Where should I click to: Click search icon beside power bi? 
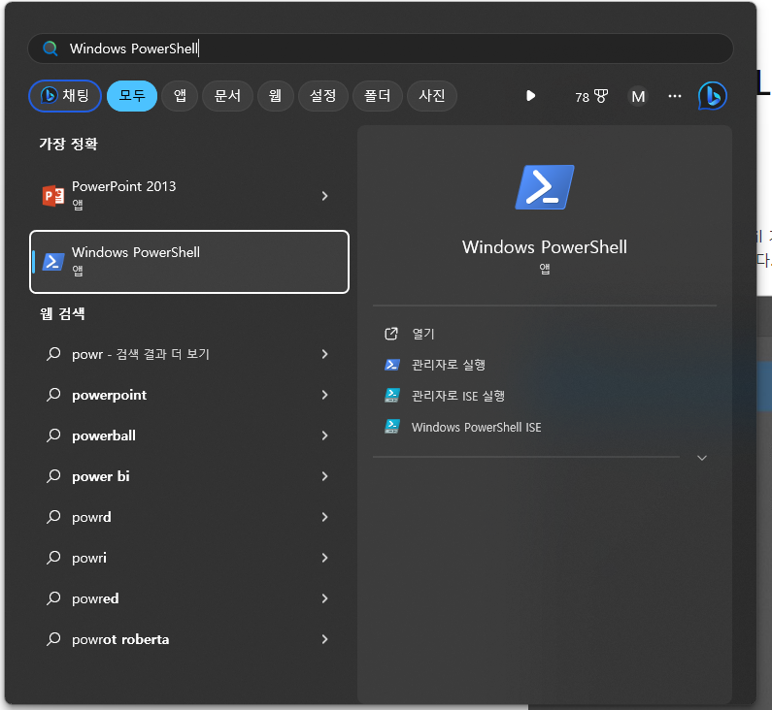pyautogui.click(x=53, y=476)
